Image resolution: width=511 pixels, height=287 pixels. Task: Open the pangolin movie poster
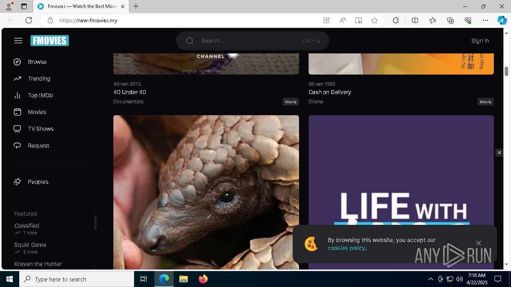click(x=206, y=192)
